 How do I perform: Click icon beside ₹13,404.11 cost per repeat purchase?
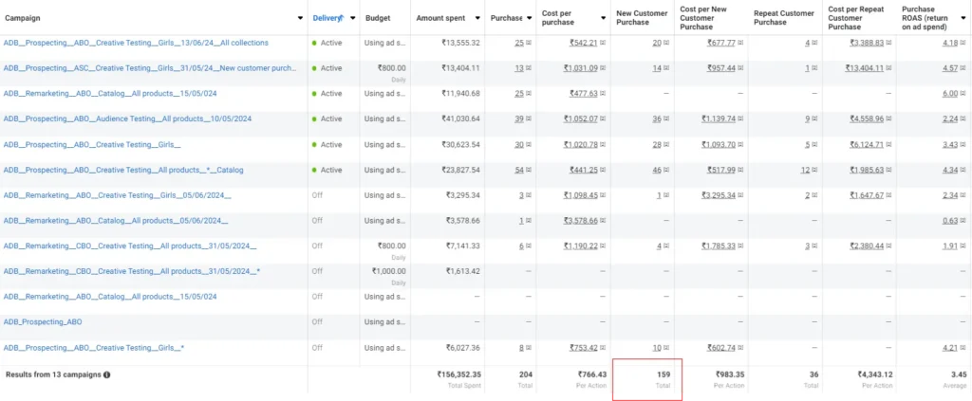[x=889, y=68]
